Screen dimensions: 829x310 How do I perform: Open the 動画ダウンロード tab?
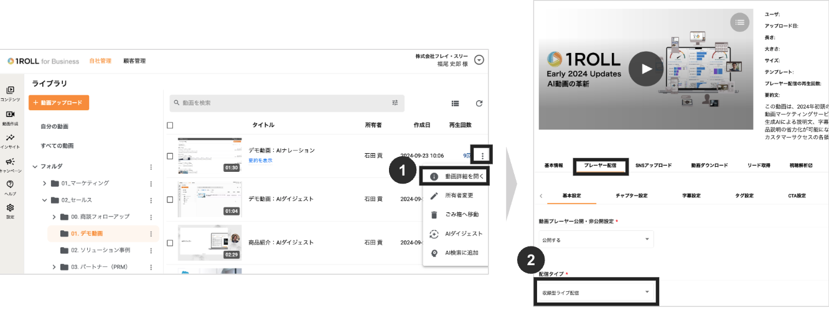(x=709, y=166)
